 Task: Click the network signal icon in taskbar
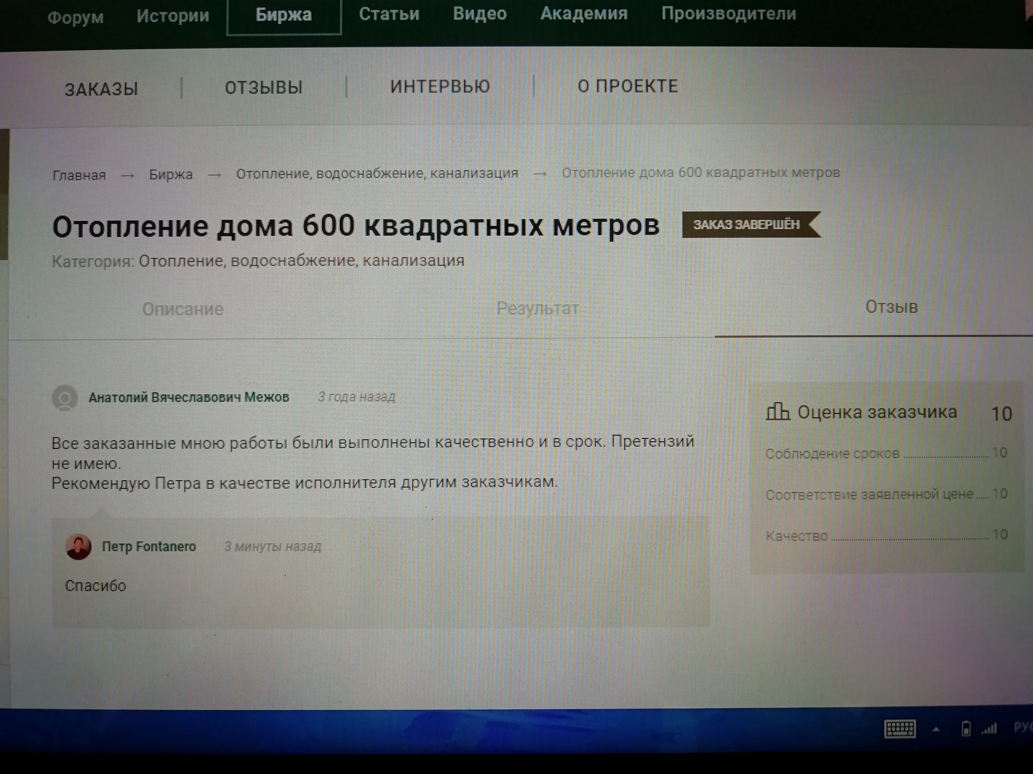(x=989, y=728)
